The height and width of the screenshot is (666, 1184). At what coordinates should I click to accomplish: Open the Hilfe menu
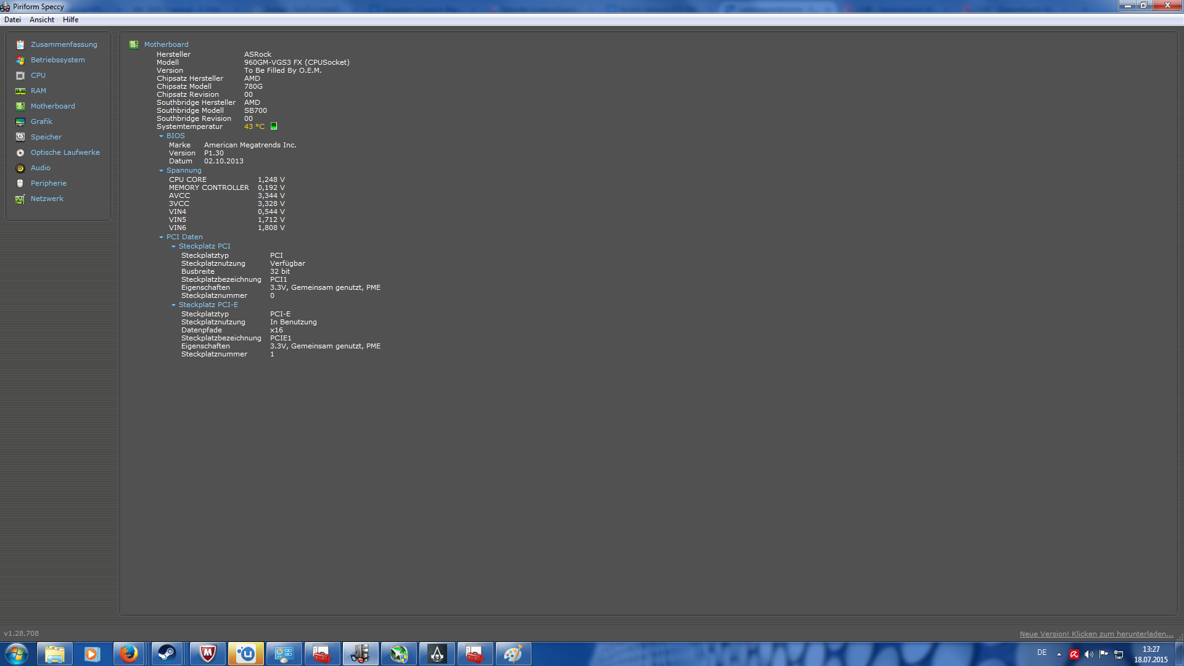(x=70, y=20)
